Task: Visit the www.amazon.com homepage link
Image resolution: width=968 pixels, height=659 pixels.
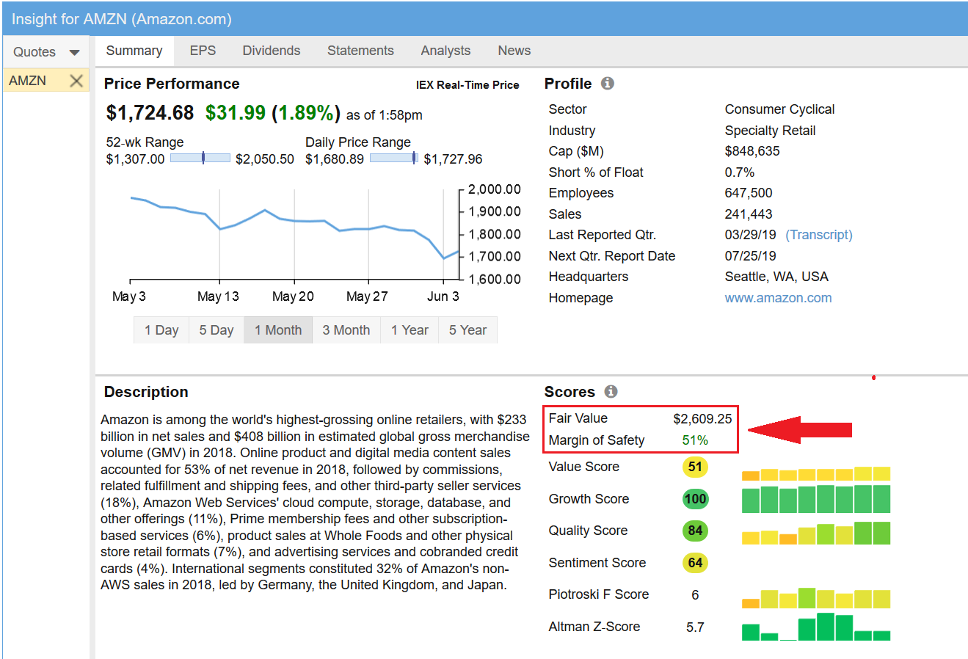Action: 778,298
